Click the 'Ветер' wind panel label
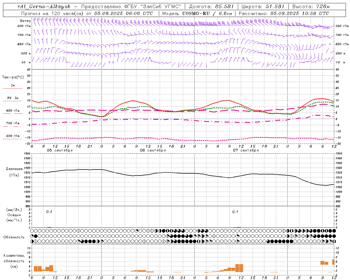This screenshot has width=350, height=280. [x=25, y=21]
